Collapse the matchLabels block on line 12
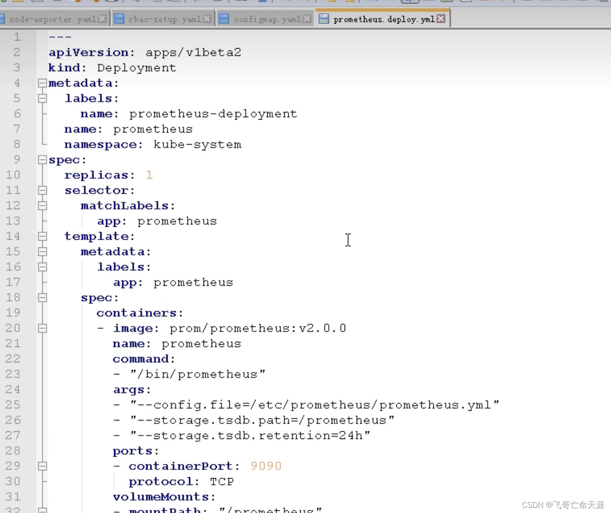611x513 pixels. 42,206
